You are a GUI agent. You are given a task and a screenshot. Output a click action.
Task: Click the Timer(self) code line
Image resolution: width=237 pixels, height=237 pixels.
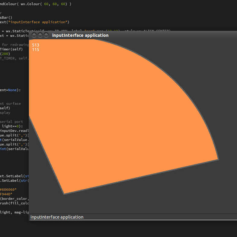pos(11,49)
